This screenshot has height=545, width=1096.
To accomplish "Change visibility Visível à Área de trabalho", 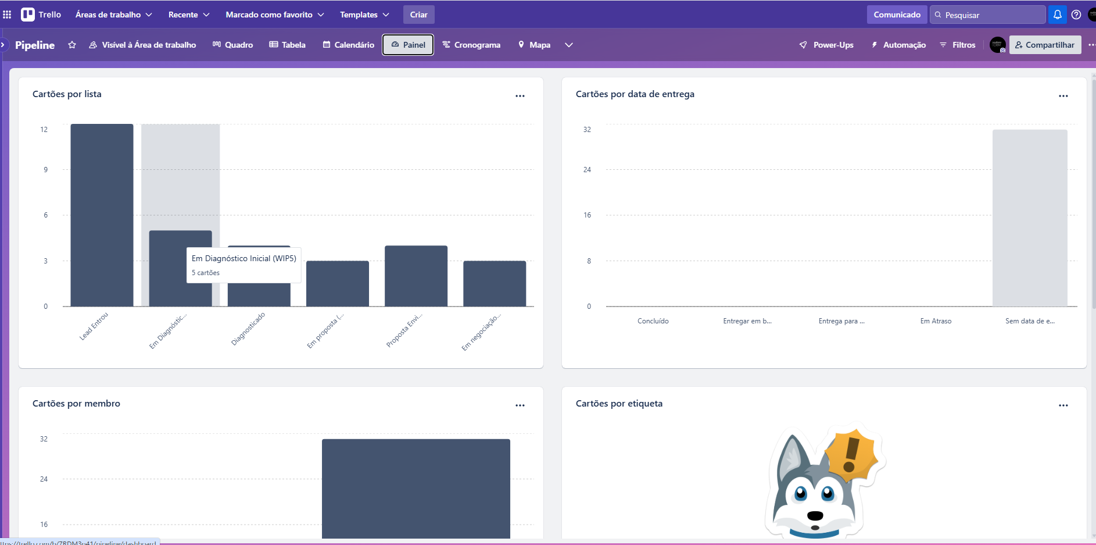I will [142, 45].
